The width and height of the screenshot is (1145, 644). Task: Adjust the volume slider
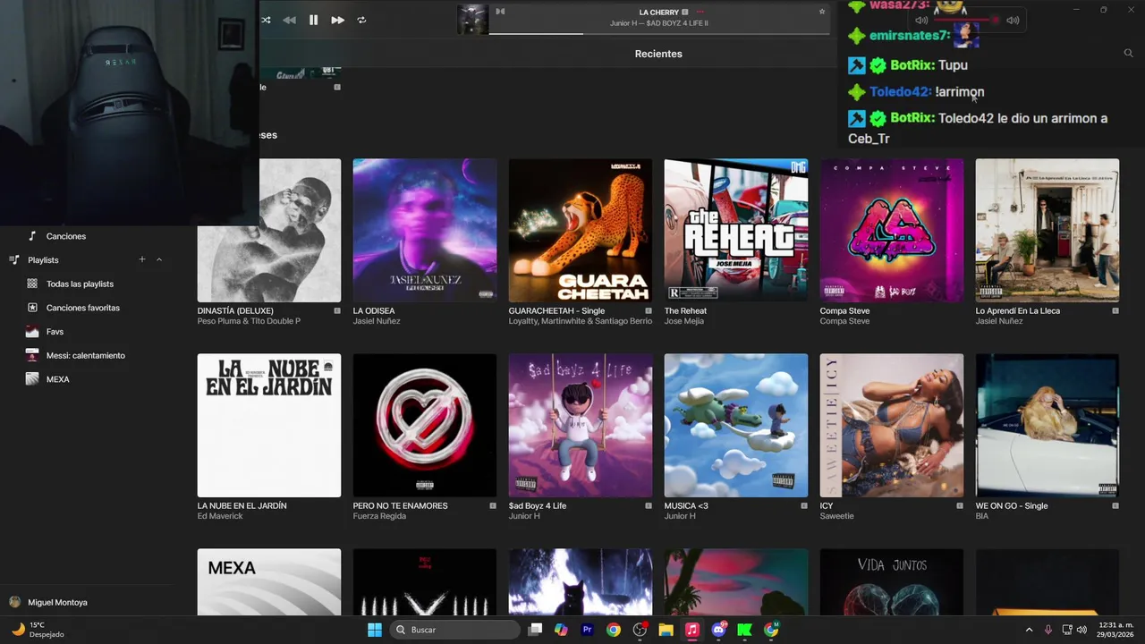click(967, 20)
